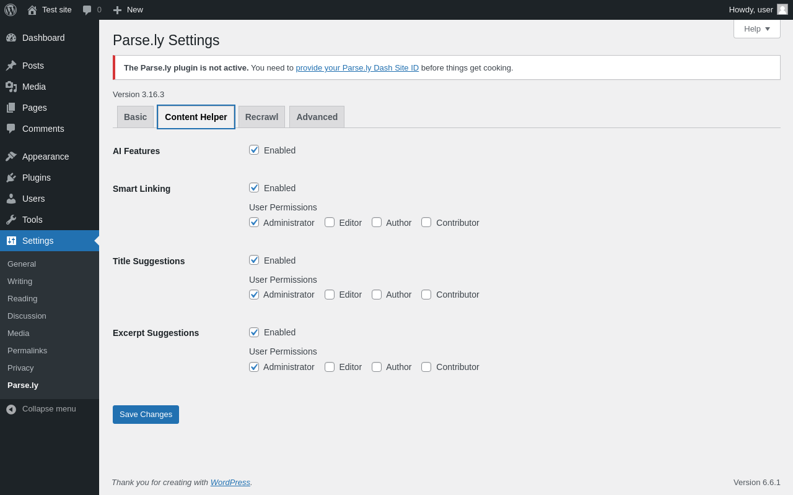Open the Plugins plug icon
This screenshot has width=793, height=495.
11,178
